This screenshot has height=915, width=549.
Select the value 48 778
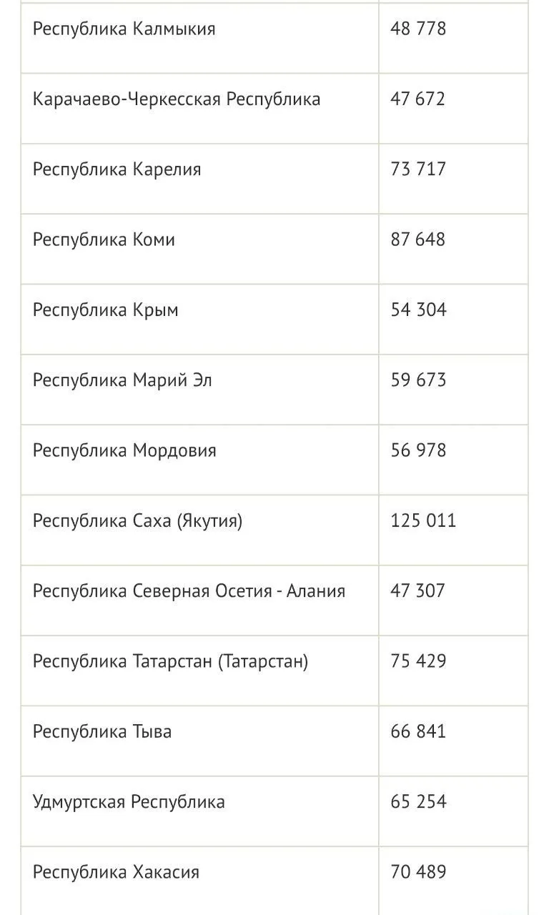pyautogui.click(x=418, y=29)
